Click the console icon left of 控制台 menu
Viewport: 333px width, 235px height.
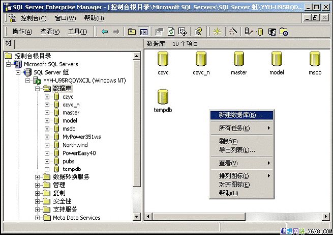click(13, 18)
